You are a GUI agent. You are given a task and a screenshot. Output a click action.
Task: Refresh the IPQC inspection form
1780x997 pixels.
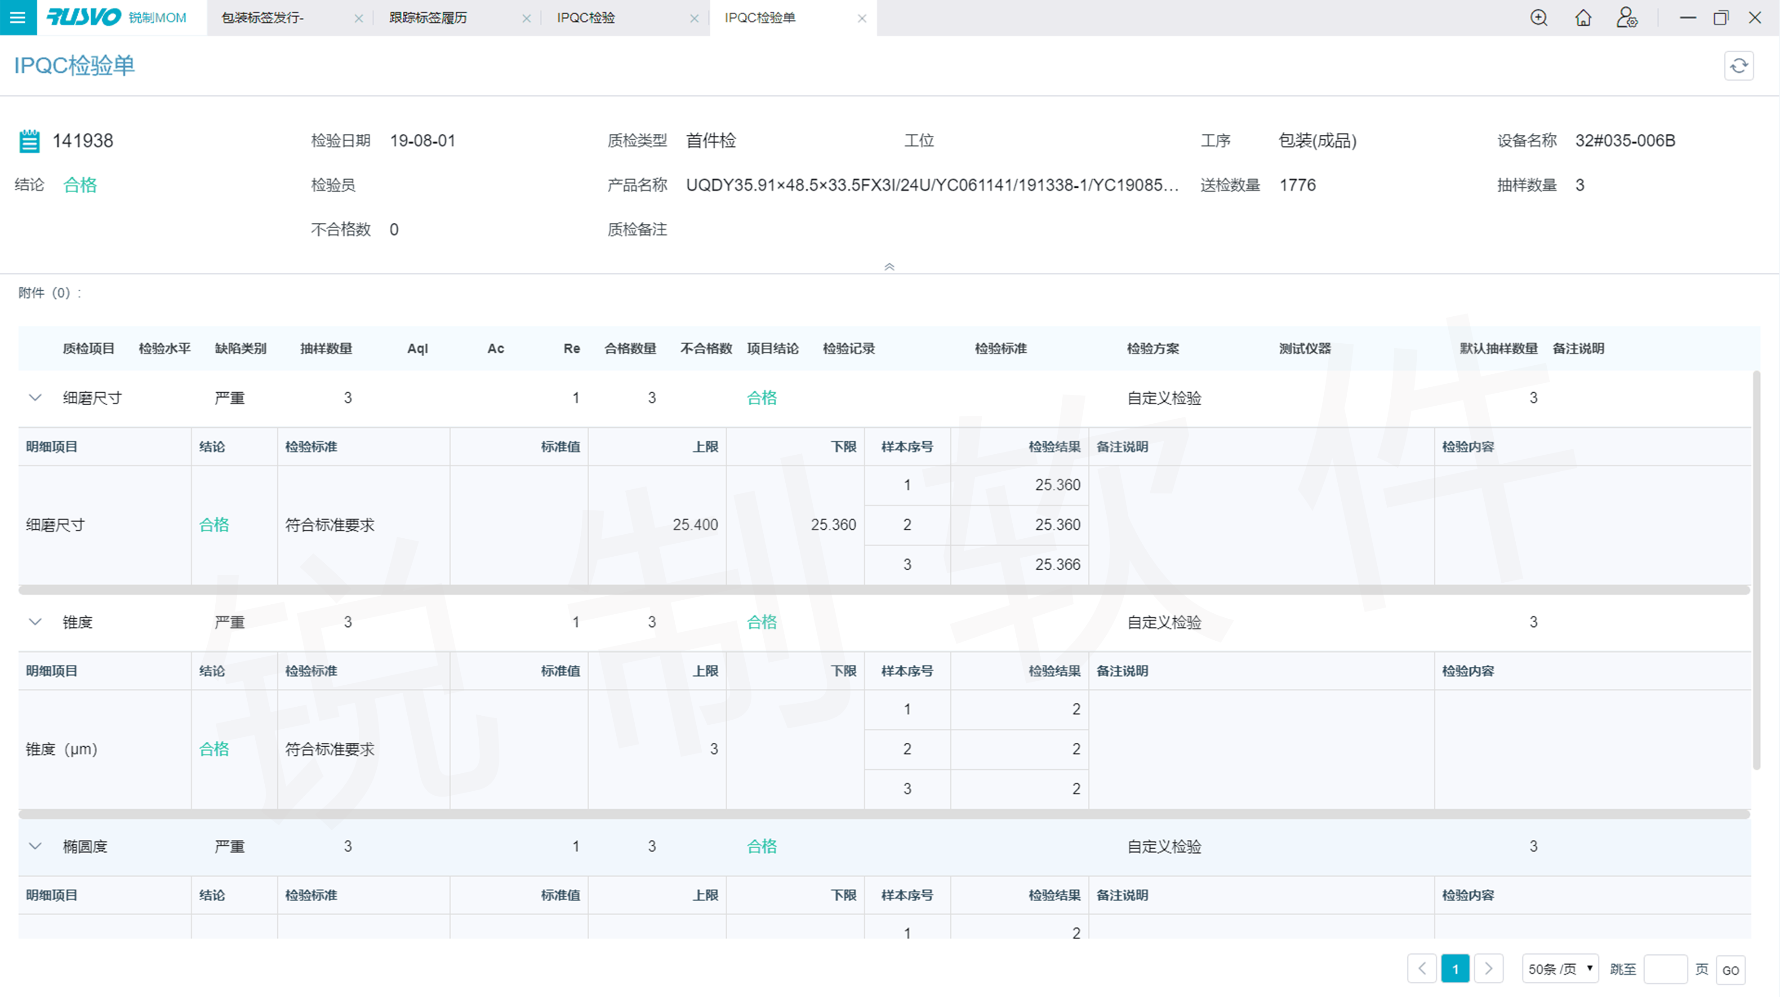tap(1739, 66)
